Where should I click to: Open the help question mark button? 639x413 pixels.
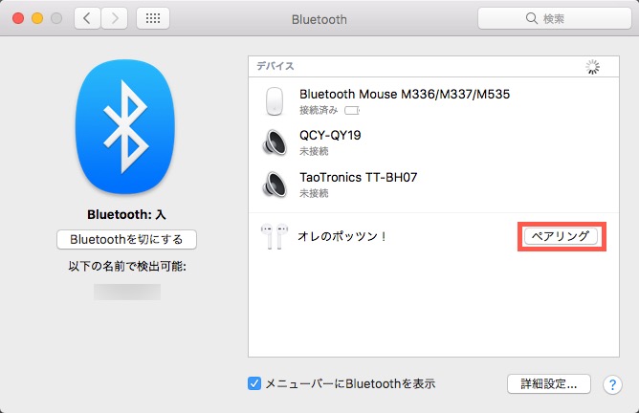tap(612, 384)
